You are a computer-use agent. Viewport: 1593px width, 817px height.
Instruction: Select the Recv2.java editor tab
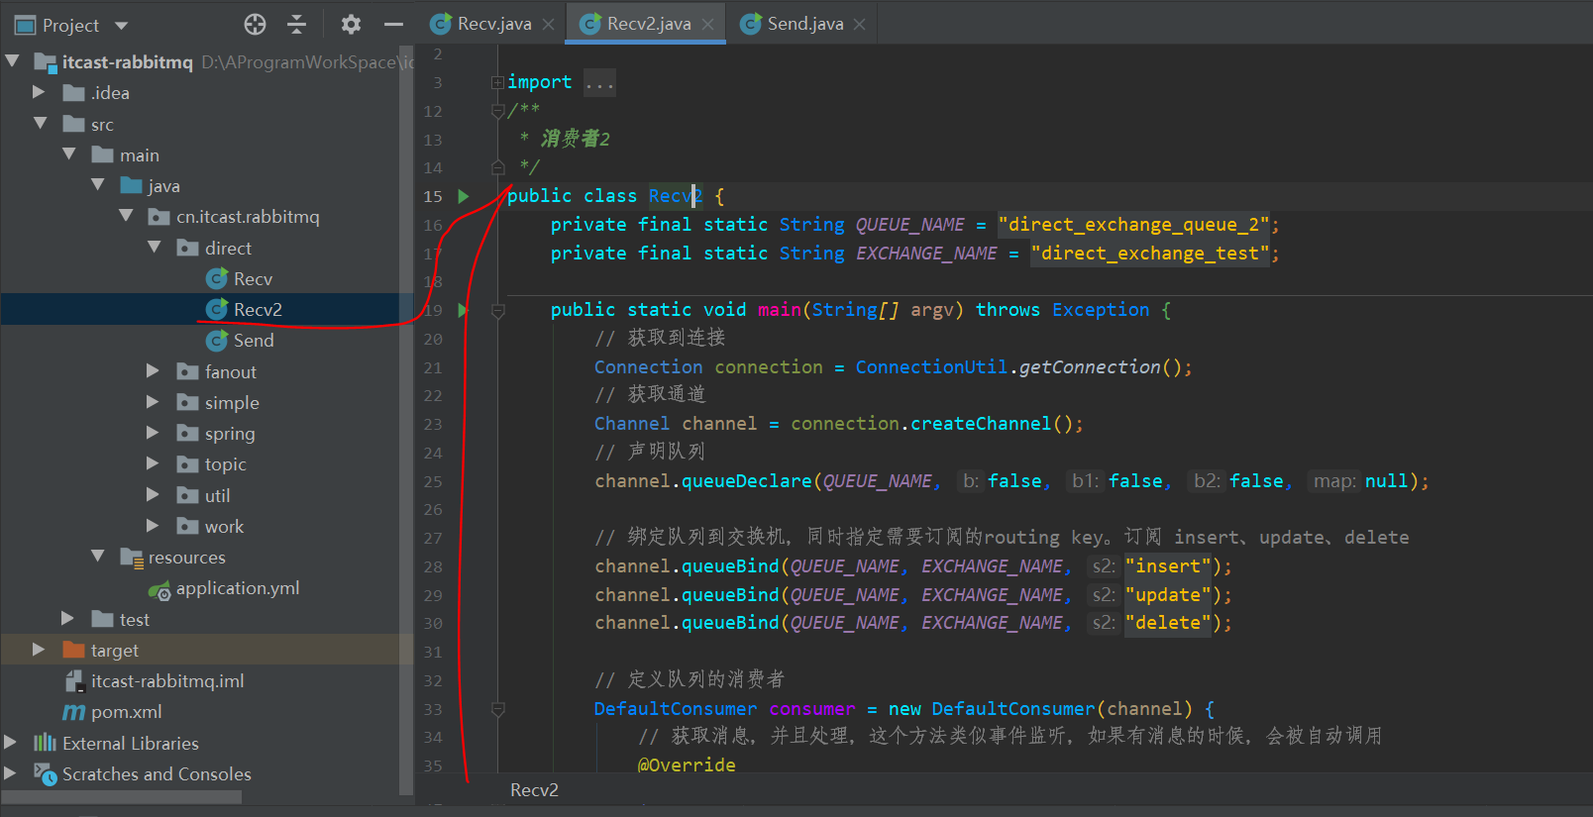tap(647, 24)
